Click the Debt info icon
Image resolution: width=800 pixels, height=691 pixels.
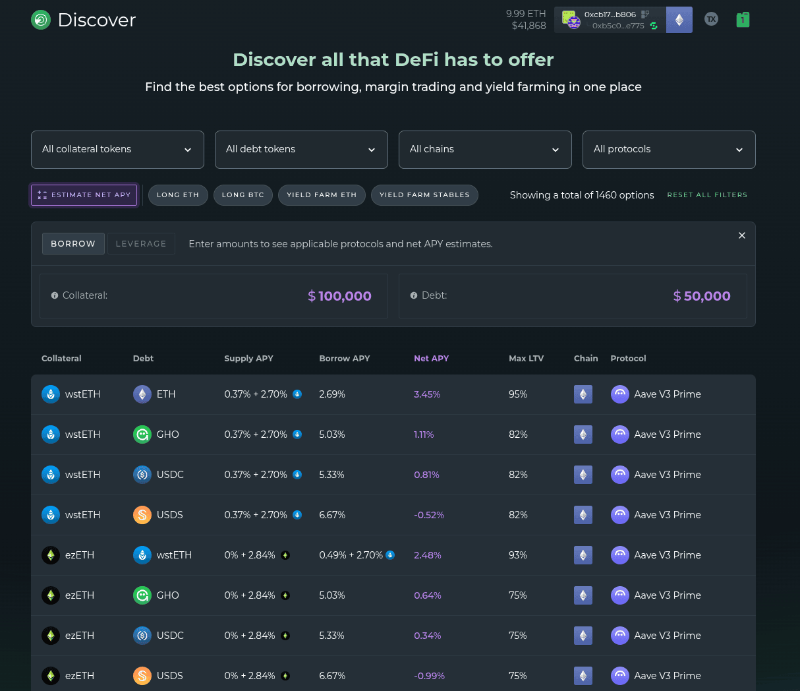[x=414, y=295]
